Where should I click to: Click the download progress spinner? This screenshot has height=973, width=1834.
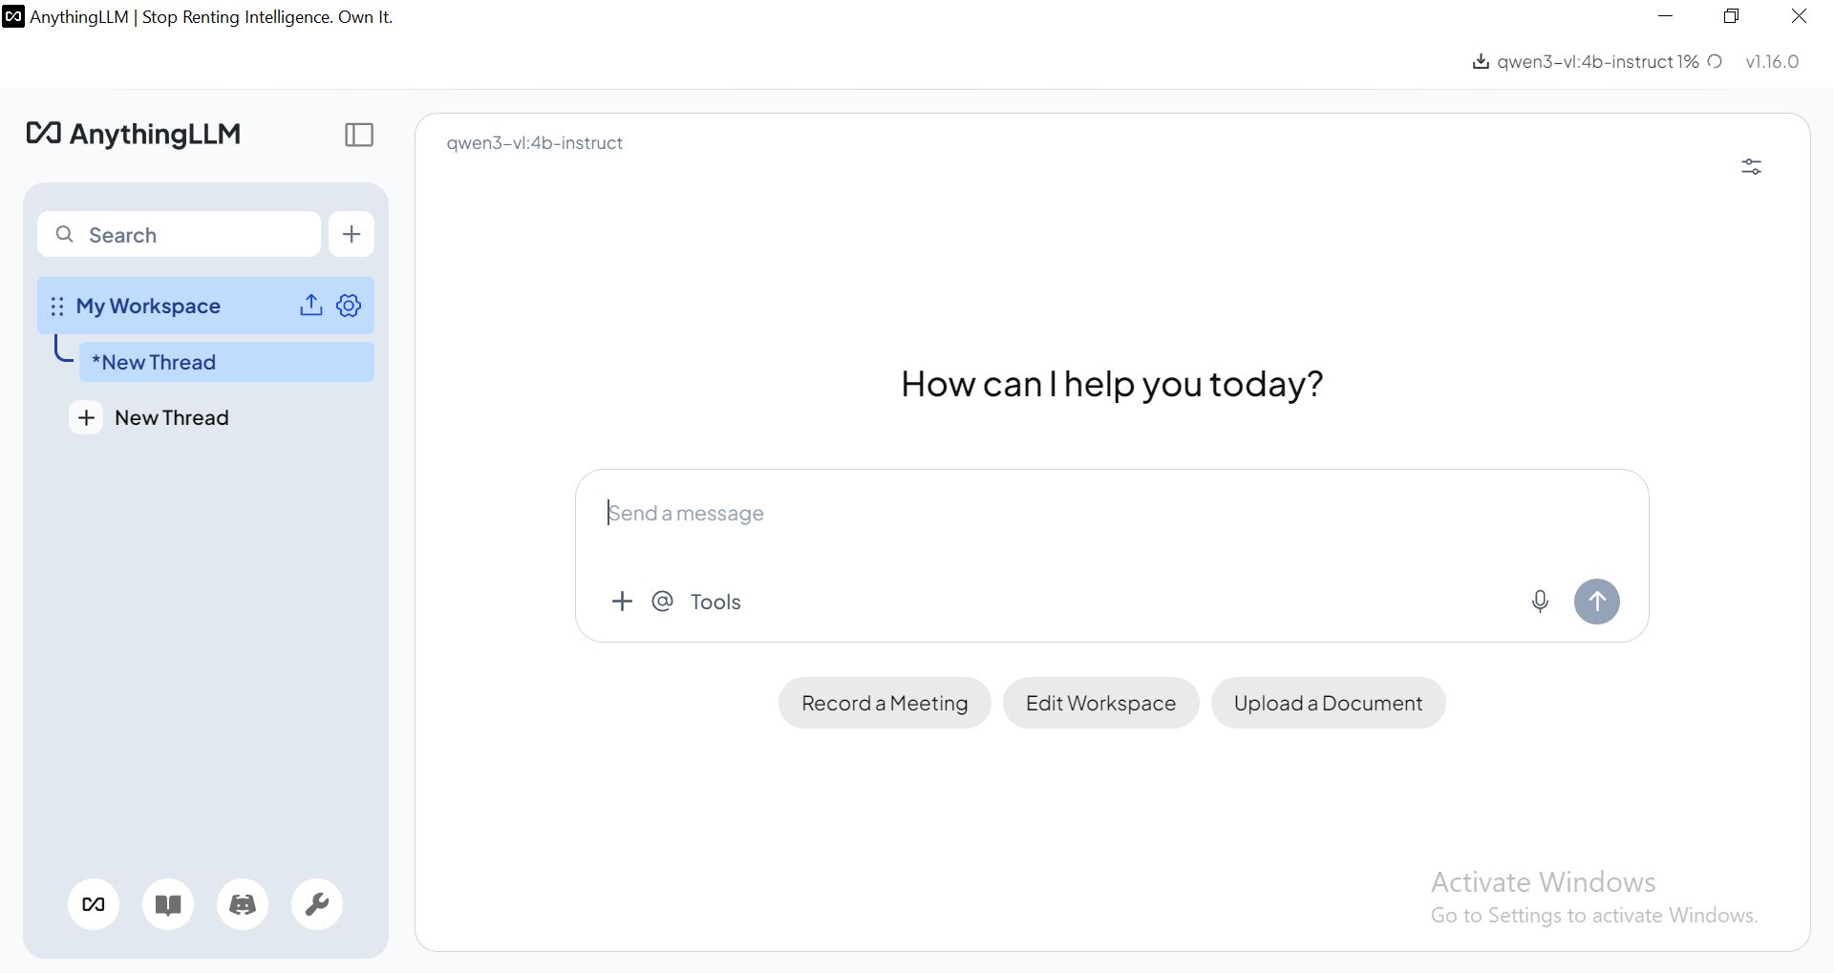click(1715, 62)
